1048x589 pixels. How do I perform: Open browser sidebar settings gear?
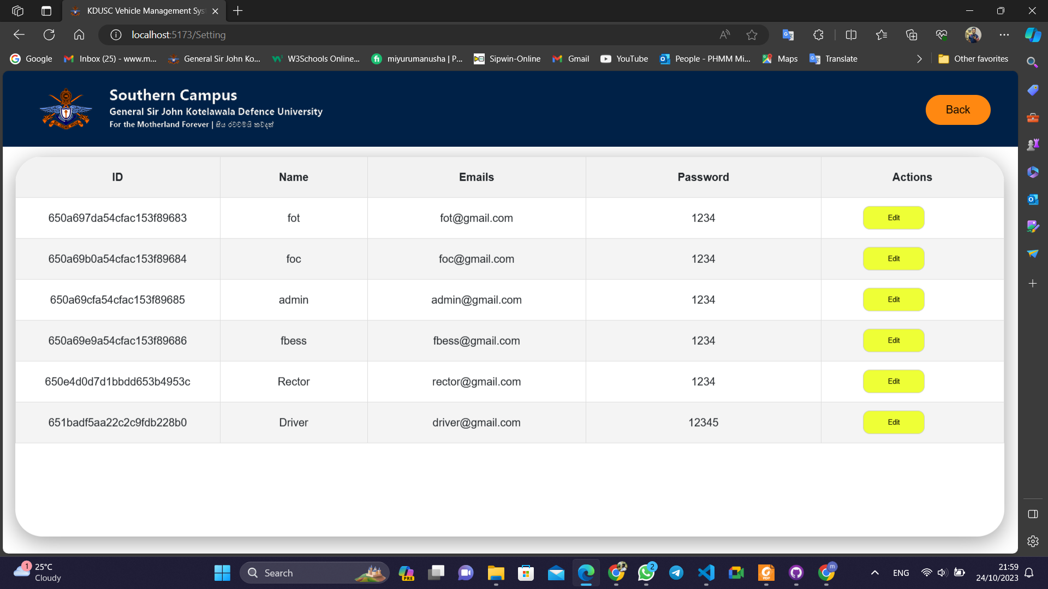pos(1033,542)
